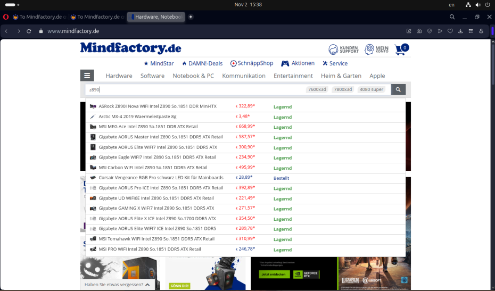Open Apple menu
The image size is (495, 291).
tap(377, 76)
